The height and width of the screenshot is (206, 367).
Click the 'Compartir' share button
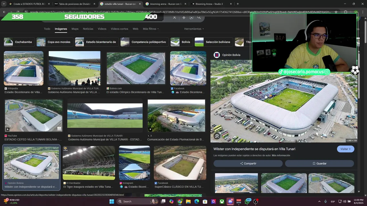[248, 163]
